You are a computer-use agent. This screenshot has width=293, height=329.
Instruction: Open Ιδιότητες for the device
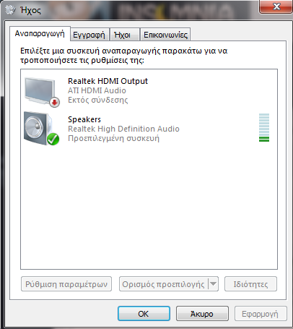250,284
